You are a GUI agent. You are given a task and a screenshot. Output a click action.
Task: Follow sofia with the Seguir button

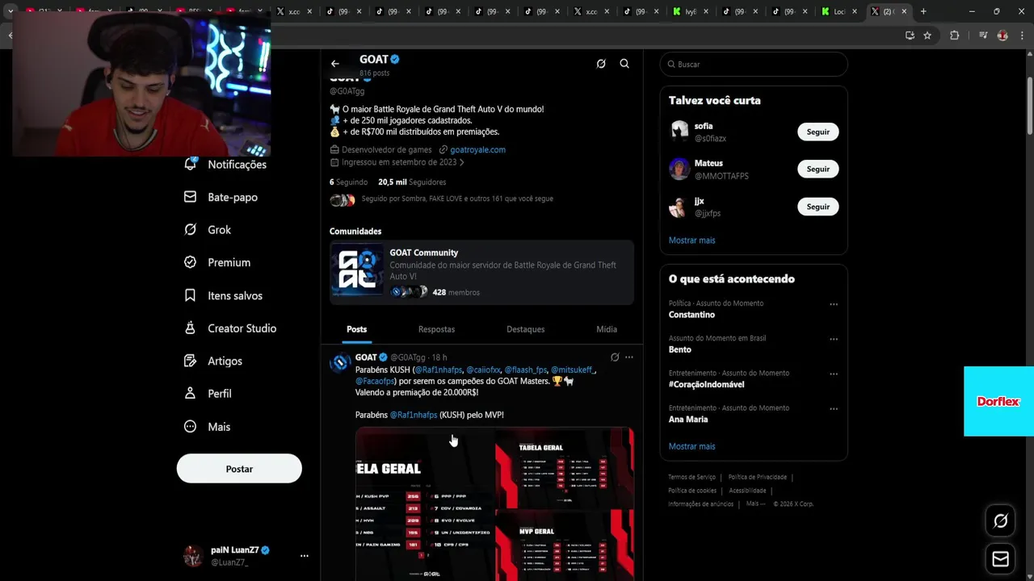[x=818, y=132]
